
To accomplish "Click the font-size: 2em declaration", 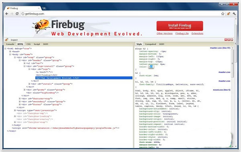I will click(x=149, y=76).
